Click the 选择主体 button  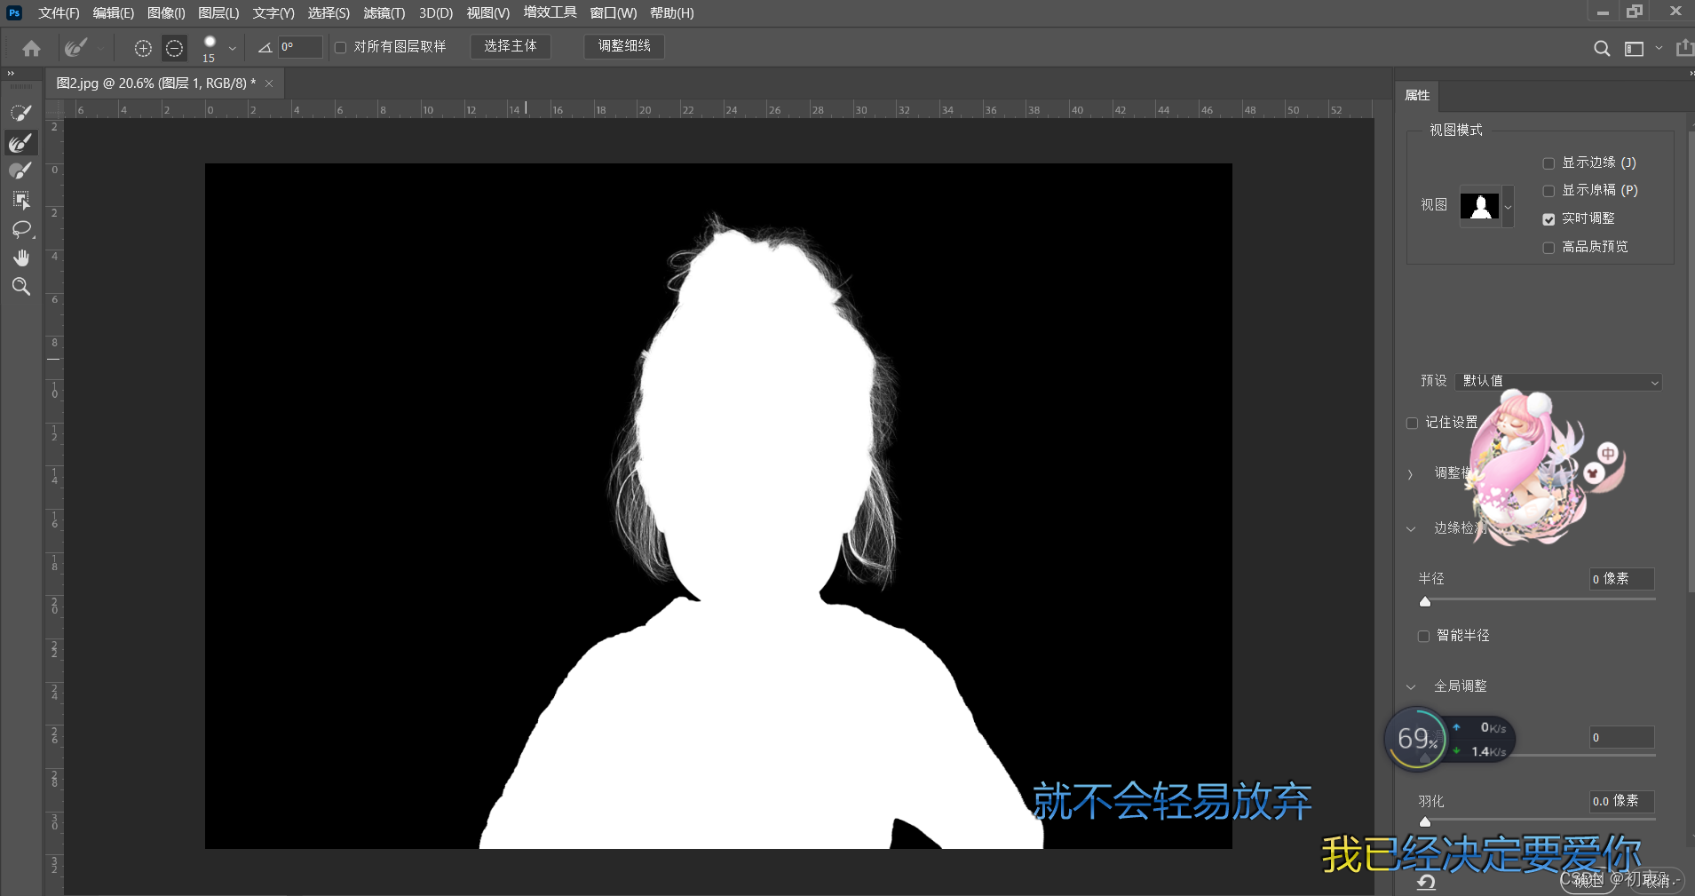tap(511, 46)
